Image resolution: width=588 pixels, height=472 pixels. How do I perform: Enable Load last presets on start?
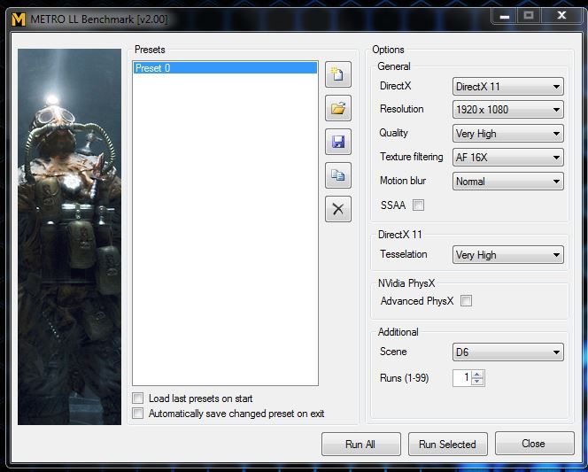(137, 398)
